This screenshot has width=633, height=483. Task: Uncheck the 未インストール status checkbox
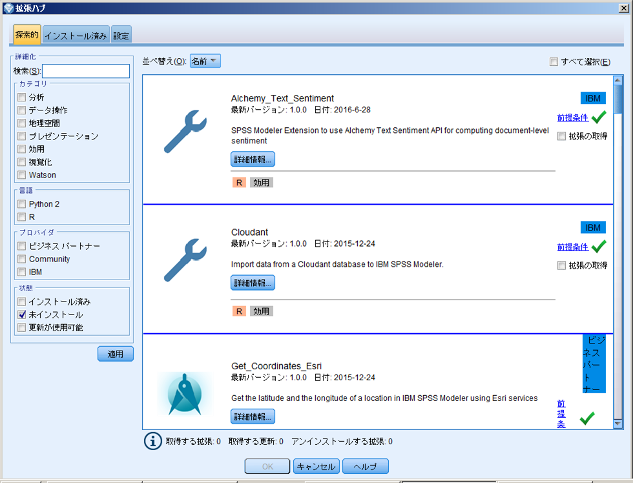tap(22, 314)
